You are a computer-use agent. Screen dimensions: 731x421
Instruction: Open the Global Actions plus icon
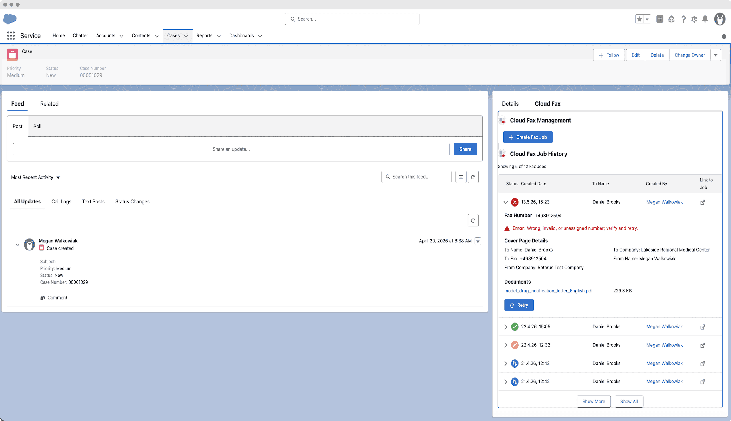[x=660, y=19]
